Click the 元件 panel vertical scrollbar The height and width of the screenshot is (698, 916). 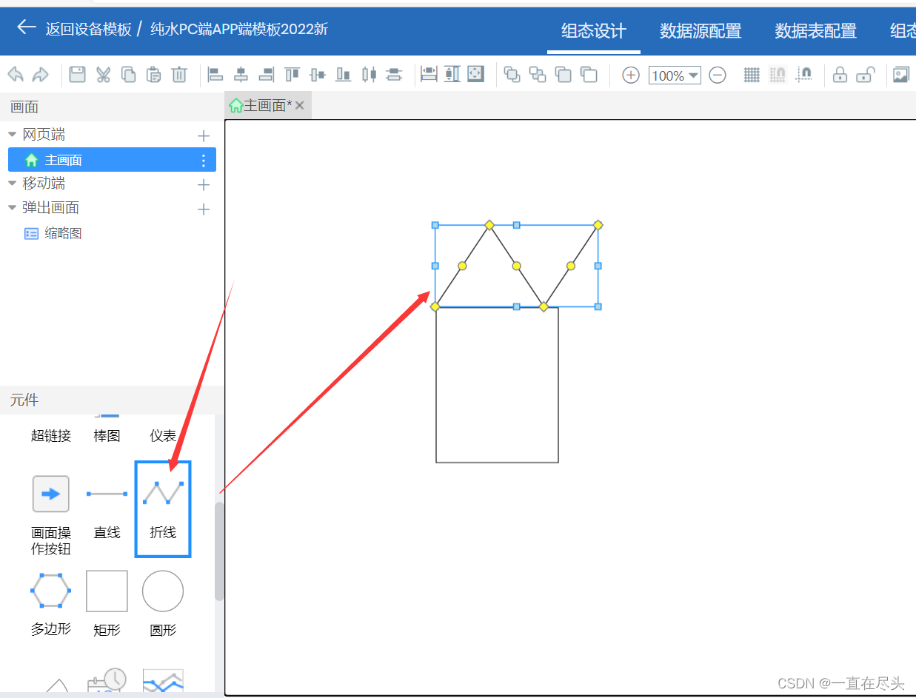[x=219, y=551]
